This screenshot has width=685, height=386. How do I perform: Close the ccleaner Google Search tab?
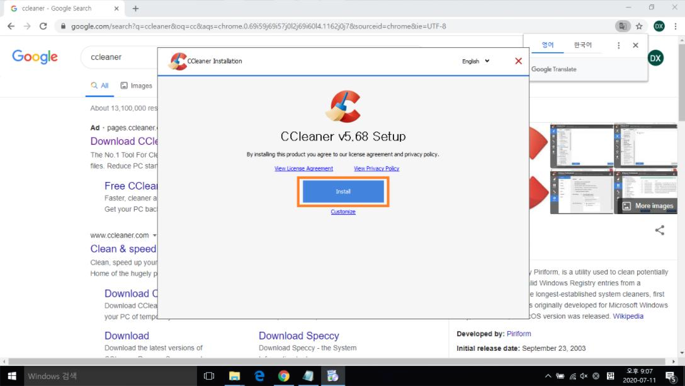coord(116,8)
